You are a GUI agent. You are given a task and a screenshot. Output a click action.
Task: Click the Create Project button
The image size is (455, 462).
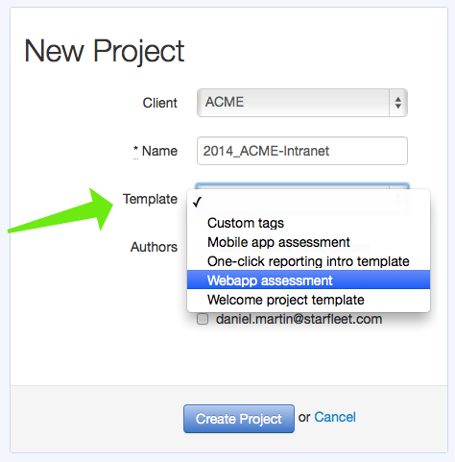coord(239,419)
